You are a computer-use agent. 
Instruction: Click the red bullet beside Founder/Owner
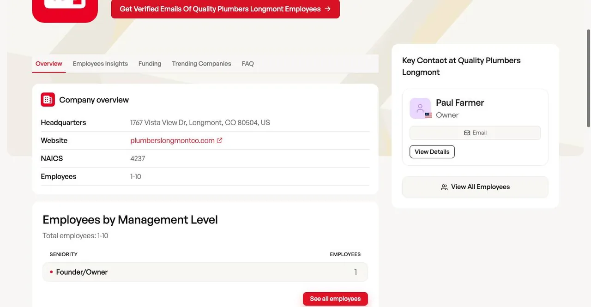click(x=51, y=272)
